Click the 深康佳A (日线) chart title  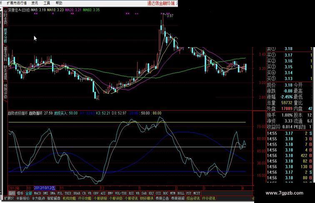click(19, 10)
